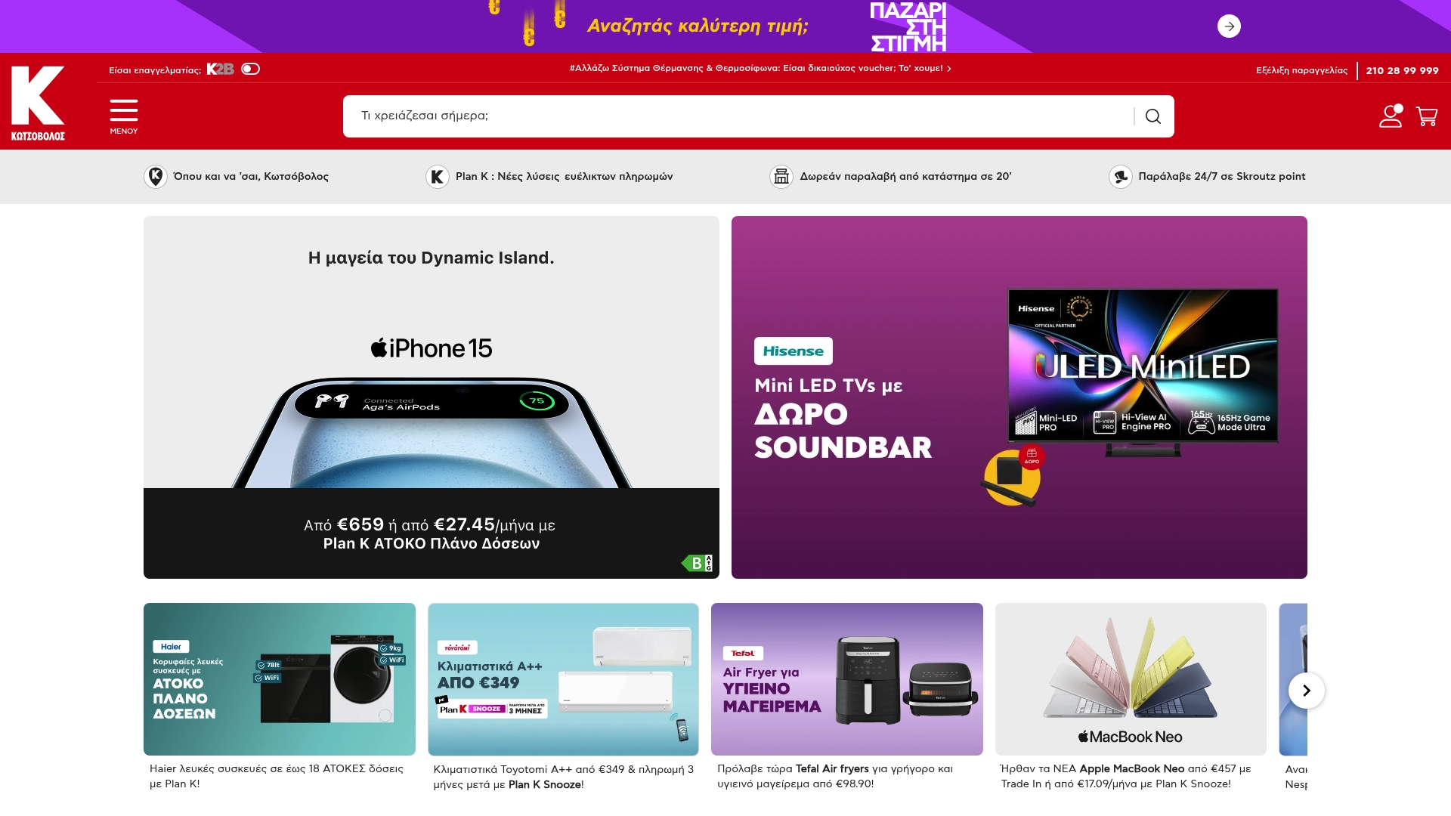Open the Hisense Mini LED TVs banner
Image resolution: width=1451 pixels, height=816 pixels.
click(x=1019, y=397)
